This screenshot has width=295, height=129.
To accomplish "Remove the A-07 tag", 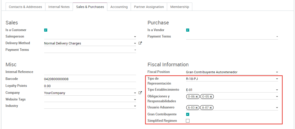I will point(211,108).
